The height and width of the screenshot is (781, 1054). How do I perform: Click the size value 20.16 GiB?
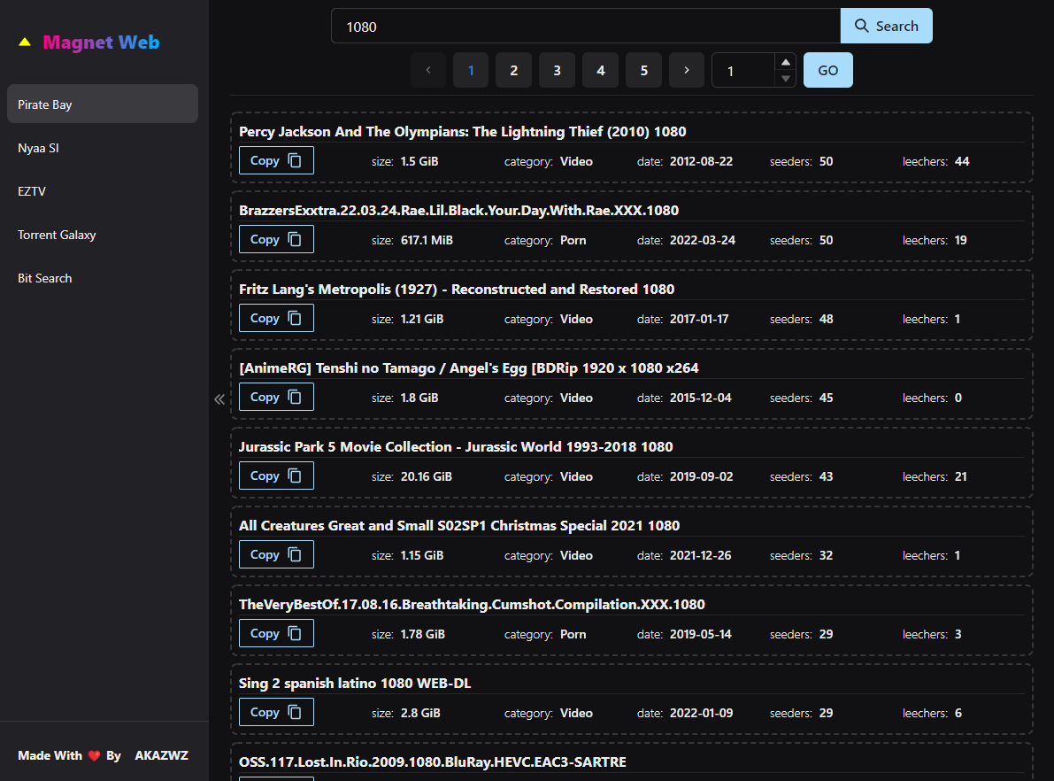point(427,476)
